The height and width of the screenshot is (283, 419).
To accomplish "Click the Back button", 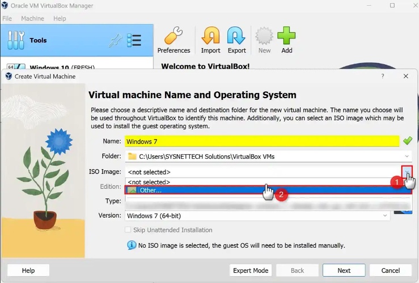I will click(298, 271).
